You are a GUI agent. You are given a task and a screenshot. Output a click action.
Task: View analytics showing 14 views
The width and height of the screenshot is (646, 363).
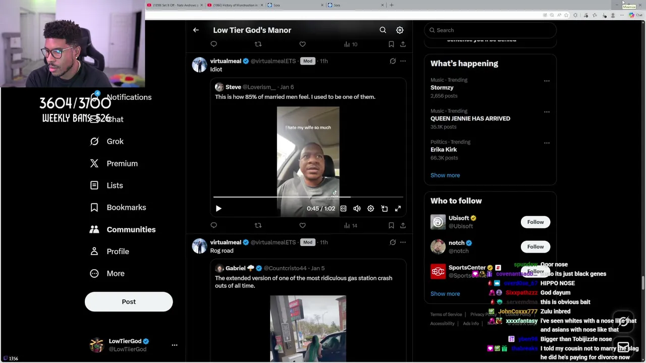pos(350,225)
